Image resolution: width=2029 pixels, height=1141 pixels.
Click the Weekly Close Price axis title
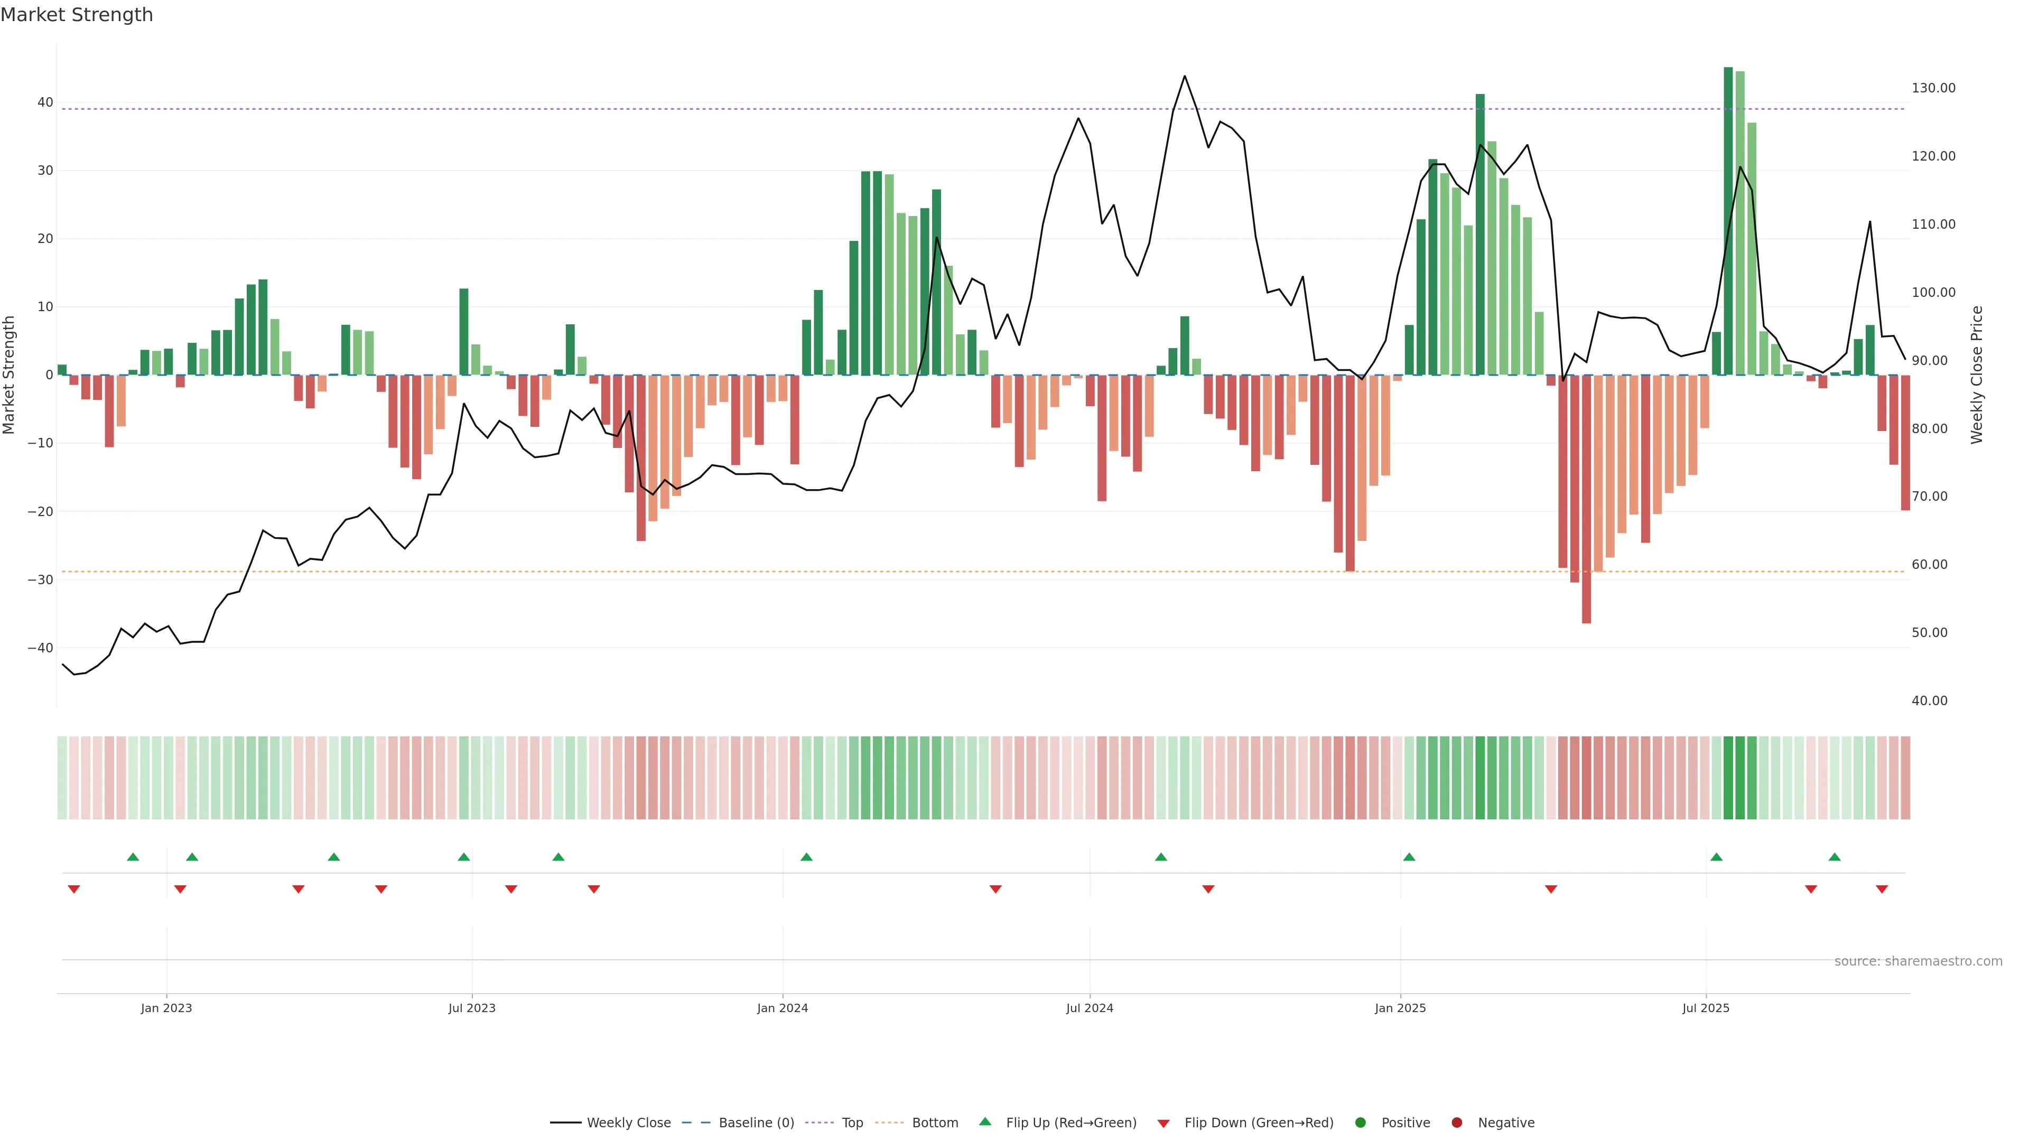1977,375
